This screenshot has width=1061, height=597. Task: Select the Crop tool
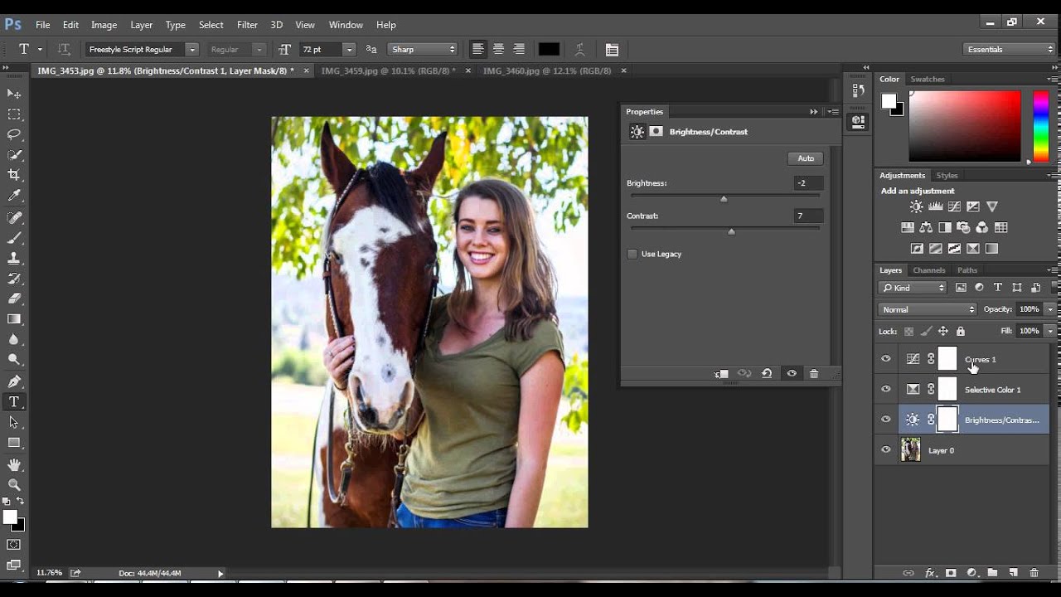point(14,175)
